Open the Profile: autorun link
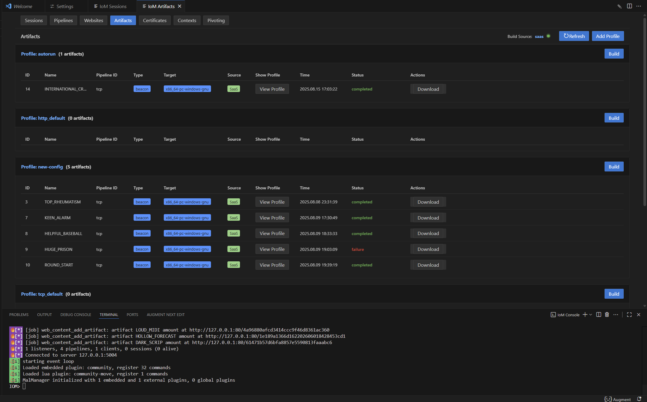The width and height of the screenshot is (647, 402). (x=38, y=54)
